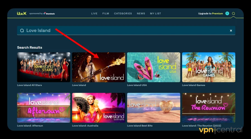Click the 'Love Island All Stars' title text
Screen dimensions: 251x139
30,85
